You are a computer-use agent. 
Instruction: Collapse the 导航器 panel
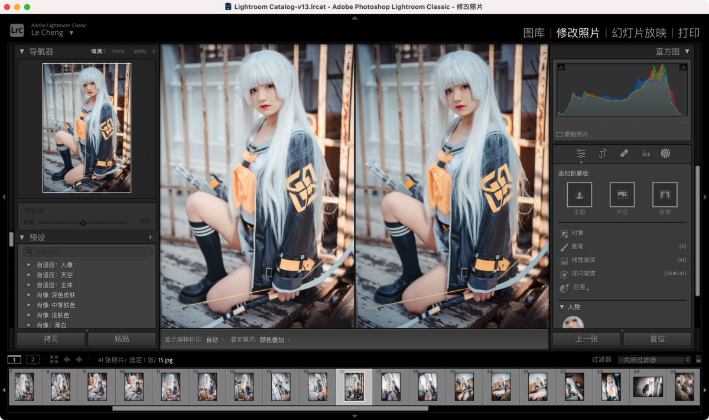click(22, 51)
